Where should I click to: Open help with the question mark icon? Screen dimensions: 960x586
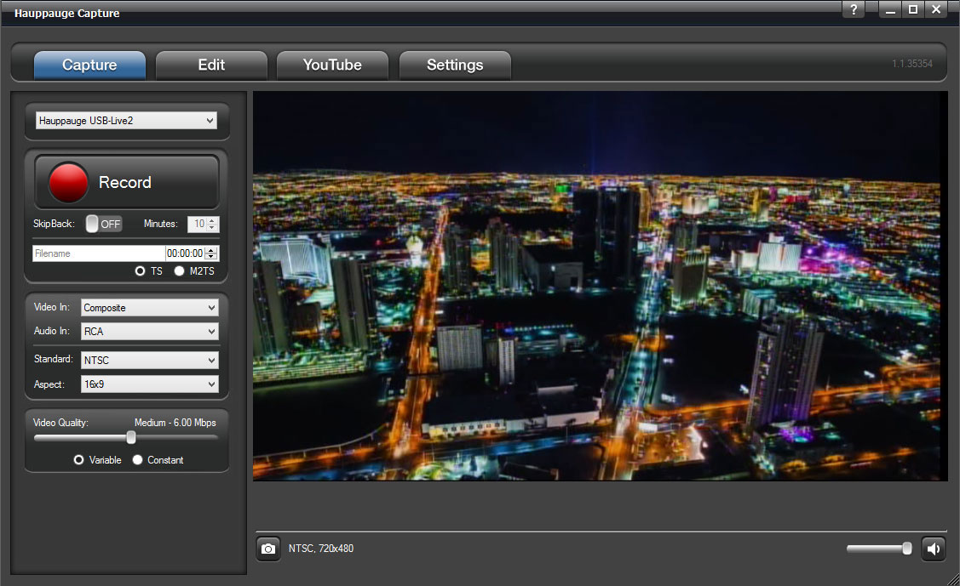pos(853,10)
